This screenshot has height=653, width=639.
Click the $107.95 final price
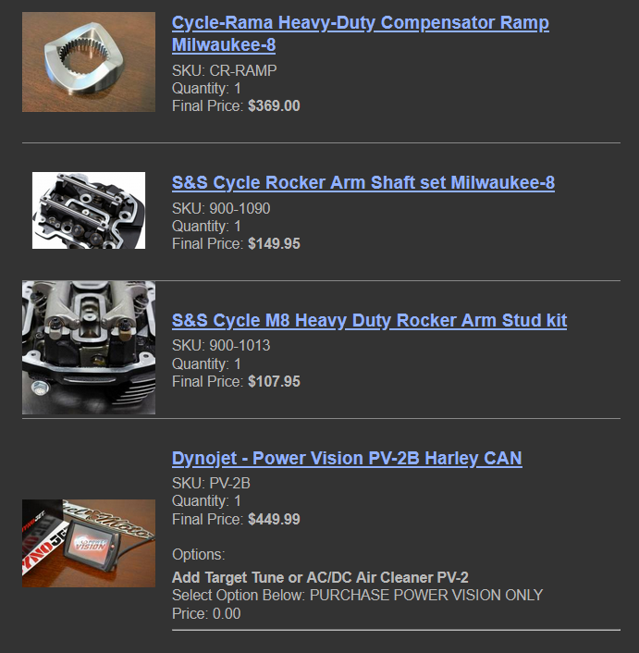click(274, 381)
